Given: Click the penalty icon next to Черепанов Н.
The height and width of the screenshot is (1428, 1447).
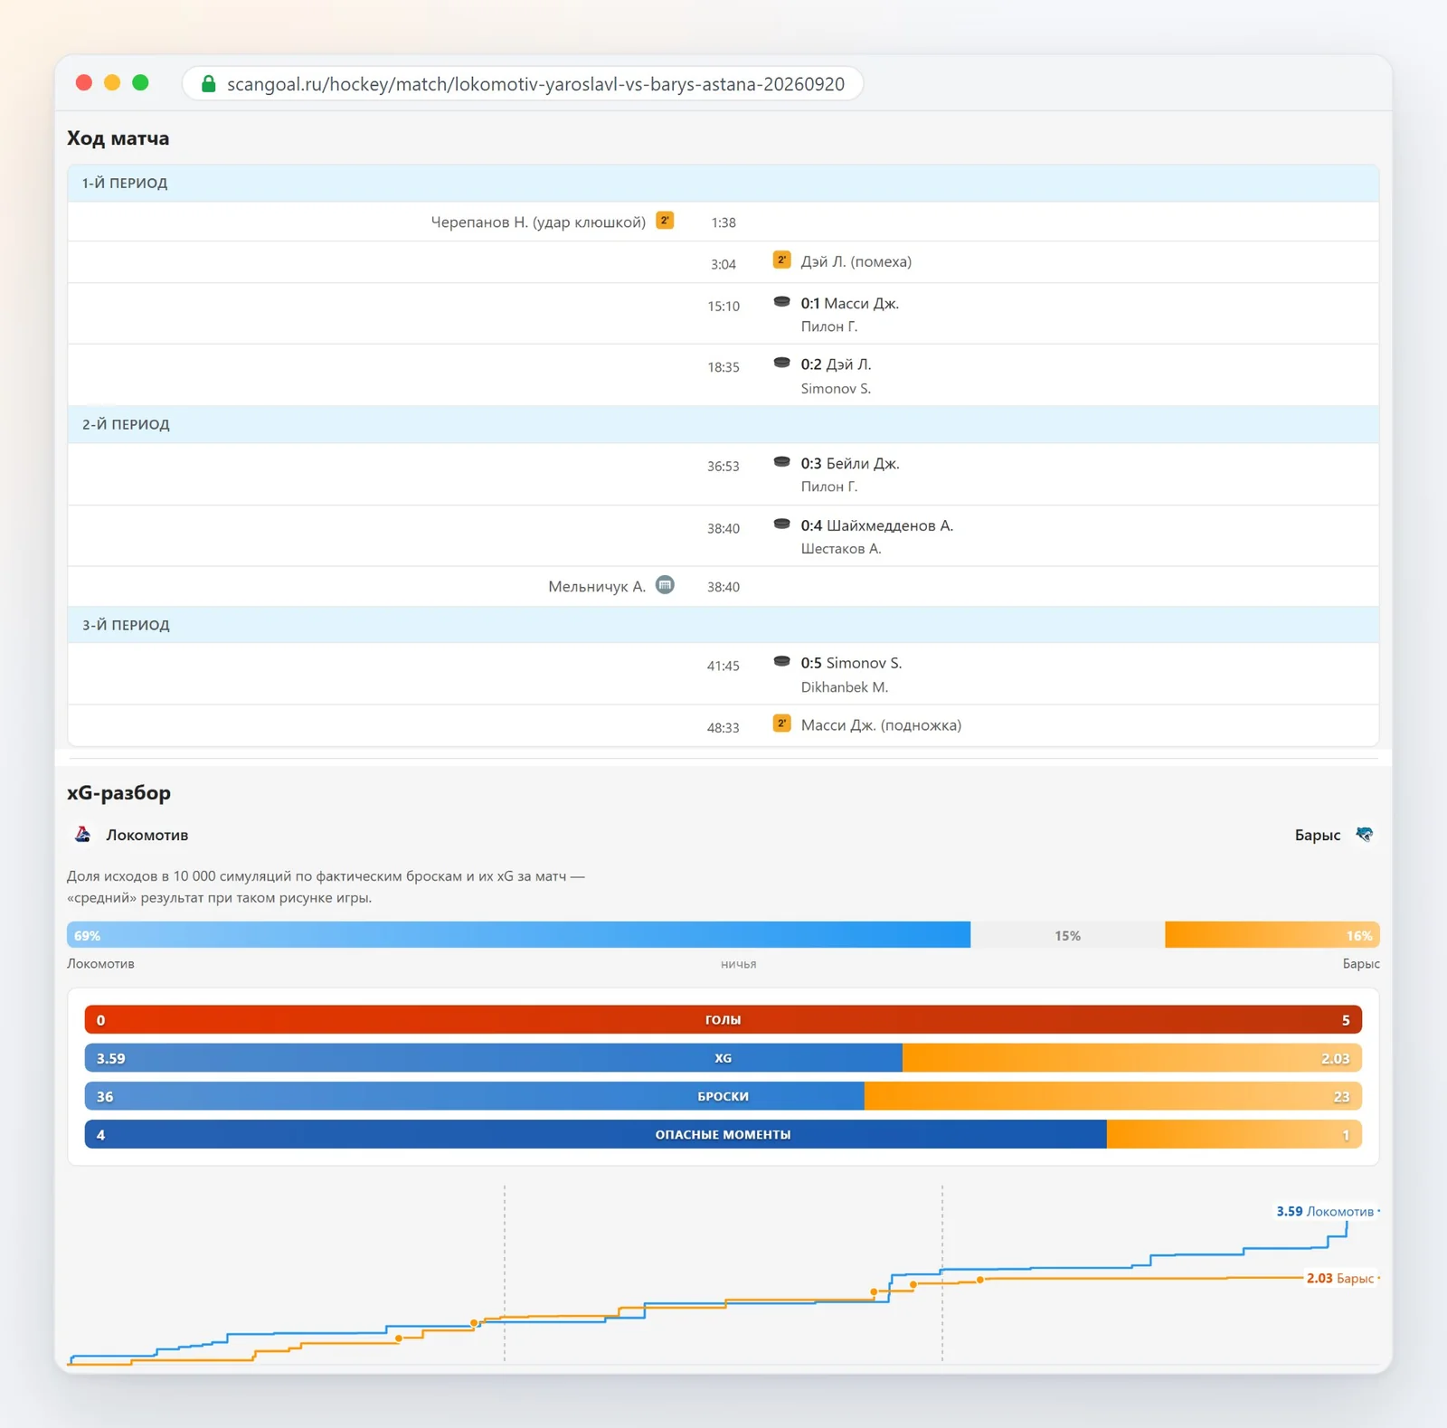Looking at the screenshot, I should 665,221.
